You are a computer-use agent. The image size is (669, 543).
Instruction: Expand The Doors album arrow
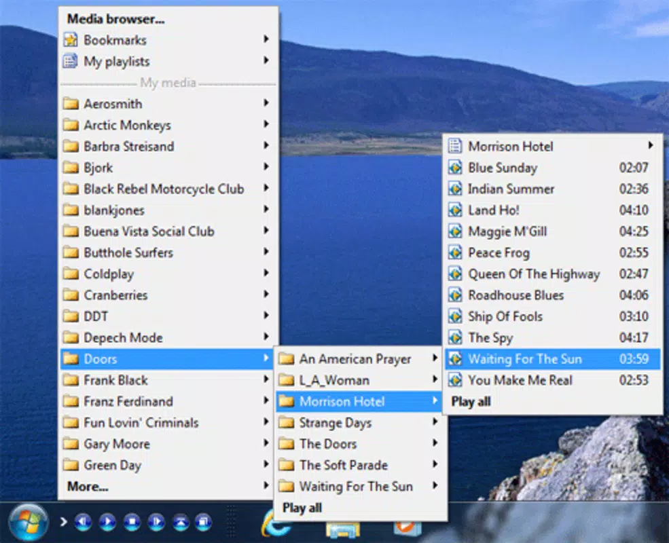click(435, 443)
